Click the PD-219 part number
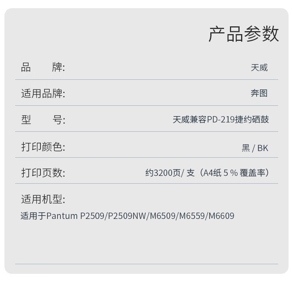 tap(221, 119)
